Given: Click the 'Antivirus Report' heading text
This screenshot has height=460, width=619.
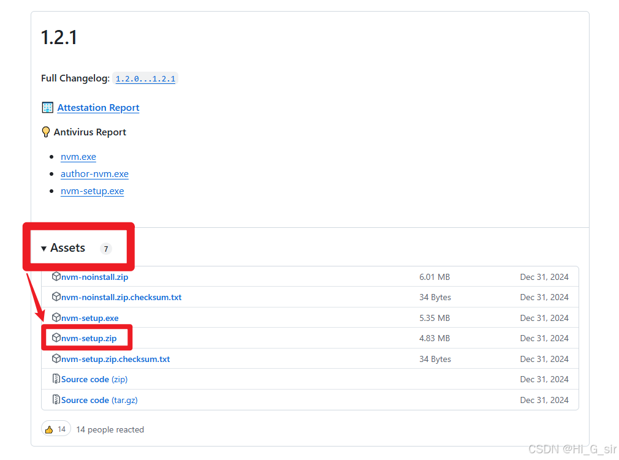Looking at the screenshot, I should point(89,132).
